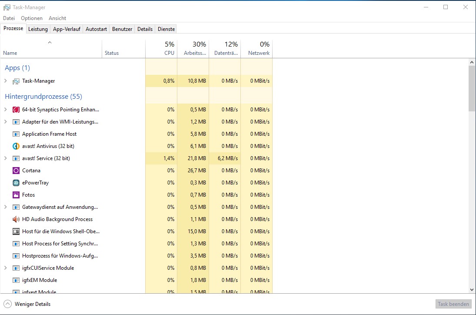Open the Ansicht menu

pyautogui.click(x=57, y=18)
